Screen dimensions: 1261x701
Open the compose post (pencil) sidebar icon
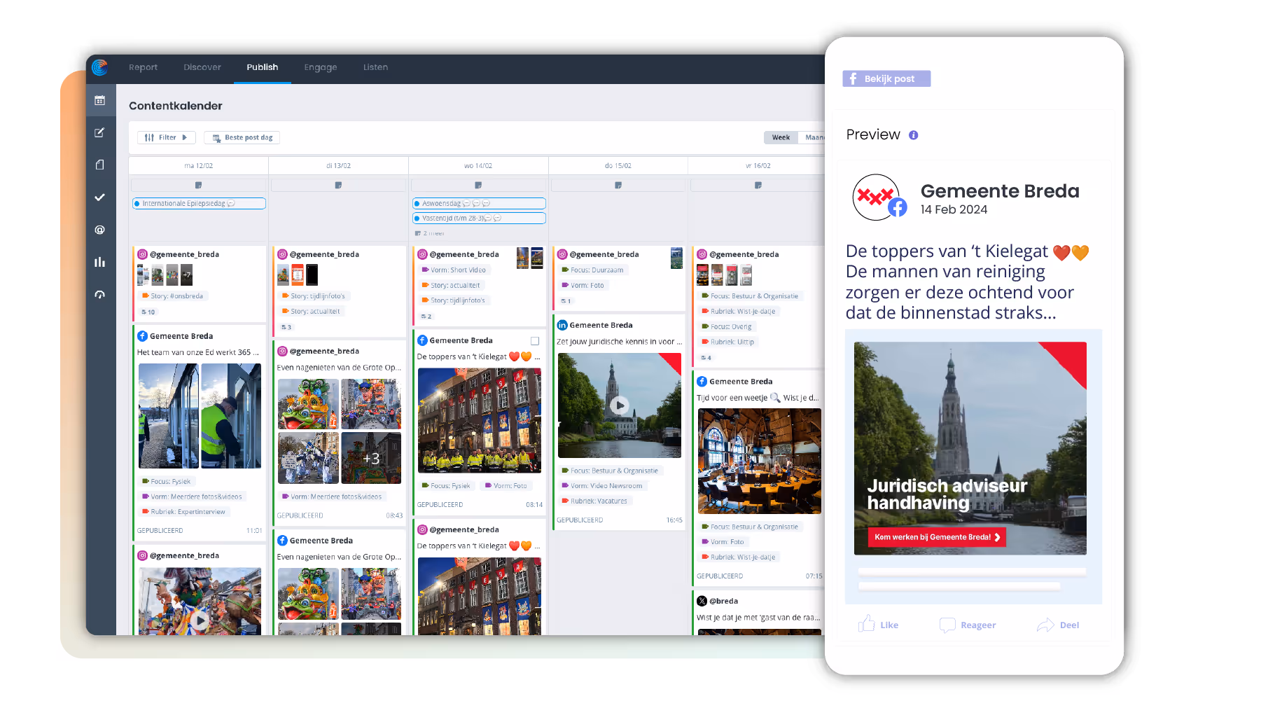[x=100, y=133]
